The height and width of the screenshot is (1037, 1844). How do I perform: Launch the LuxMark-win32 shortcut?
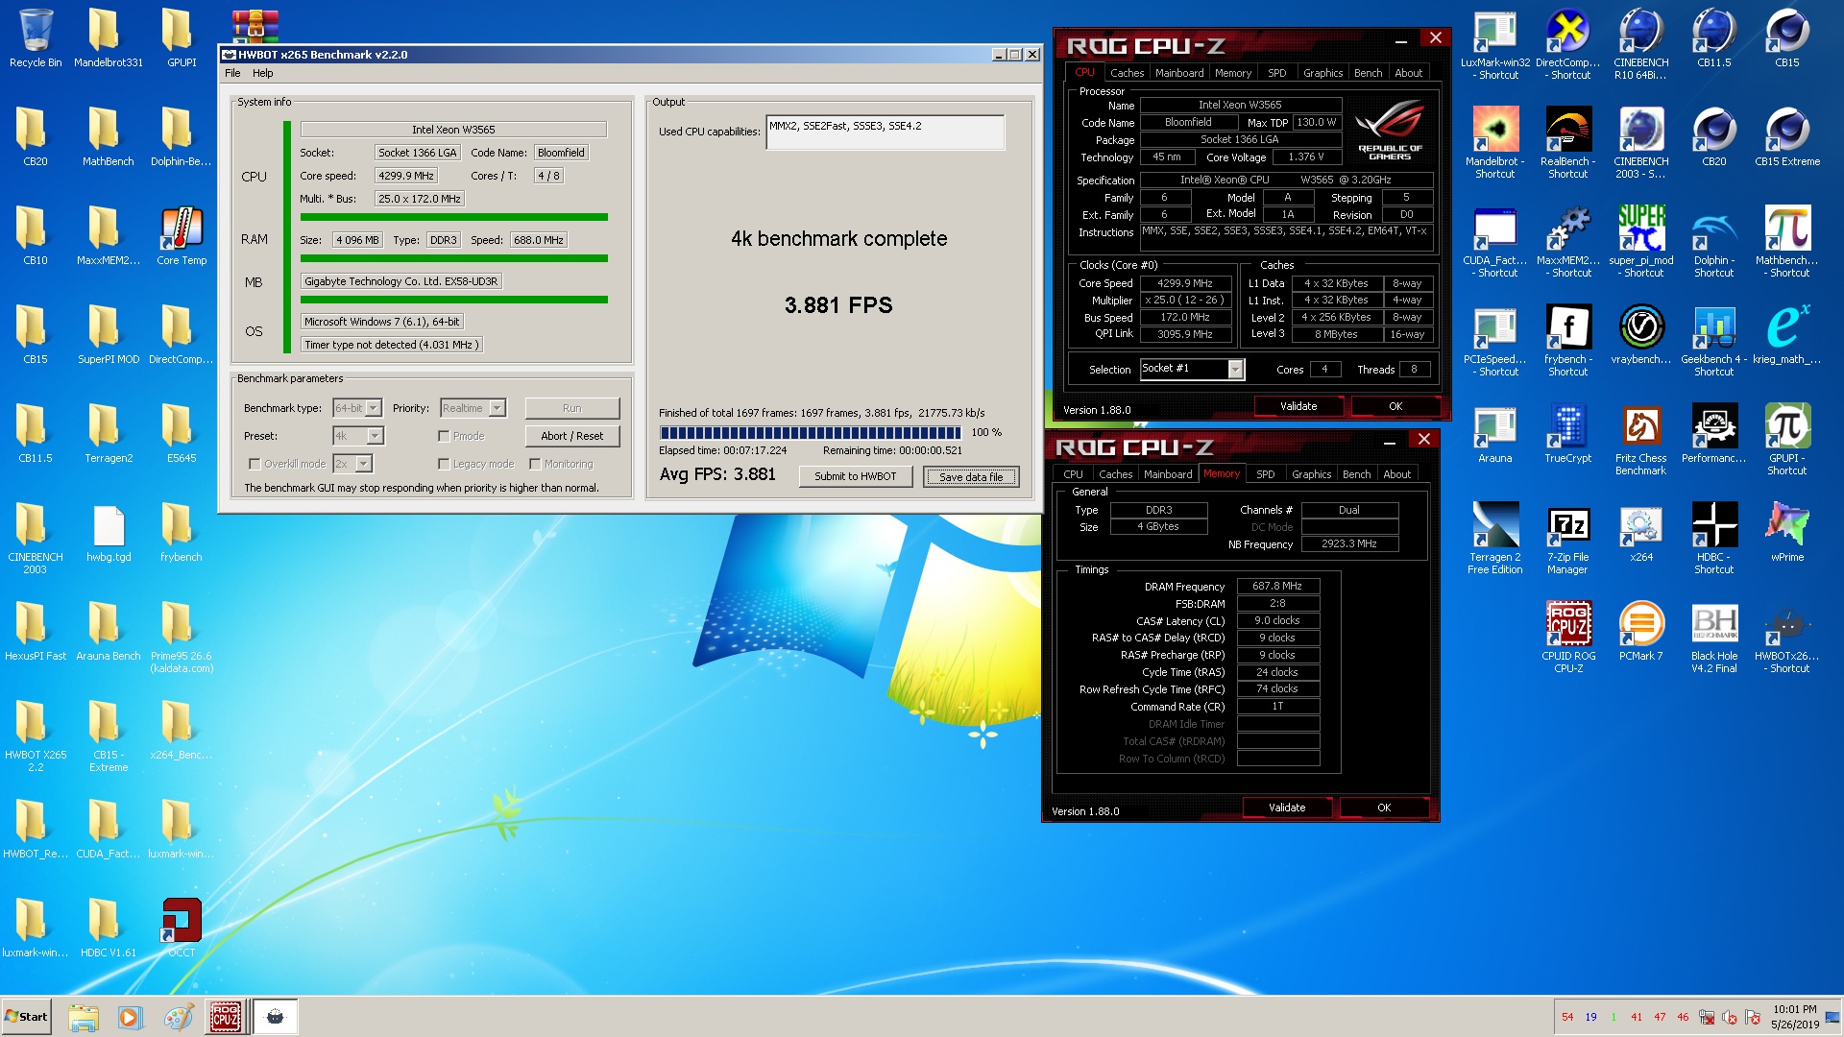pos(1495,44)
